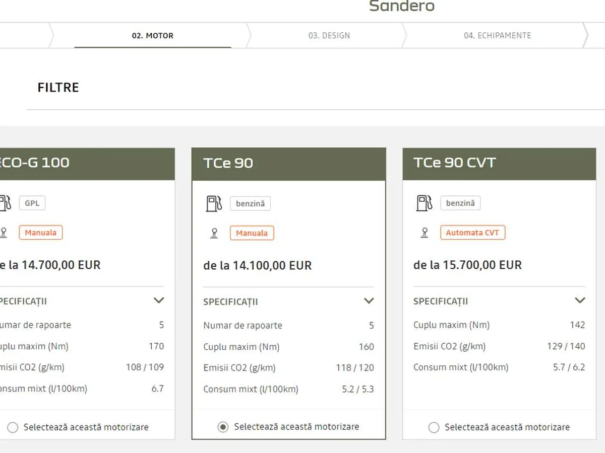
Task: Click the GPL fuel tag
Action: pos(32,203)
